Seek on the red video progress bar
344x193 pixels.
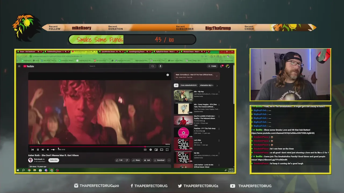(99, 147)
